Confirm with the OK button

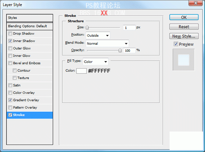click(184, 17)
